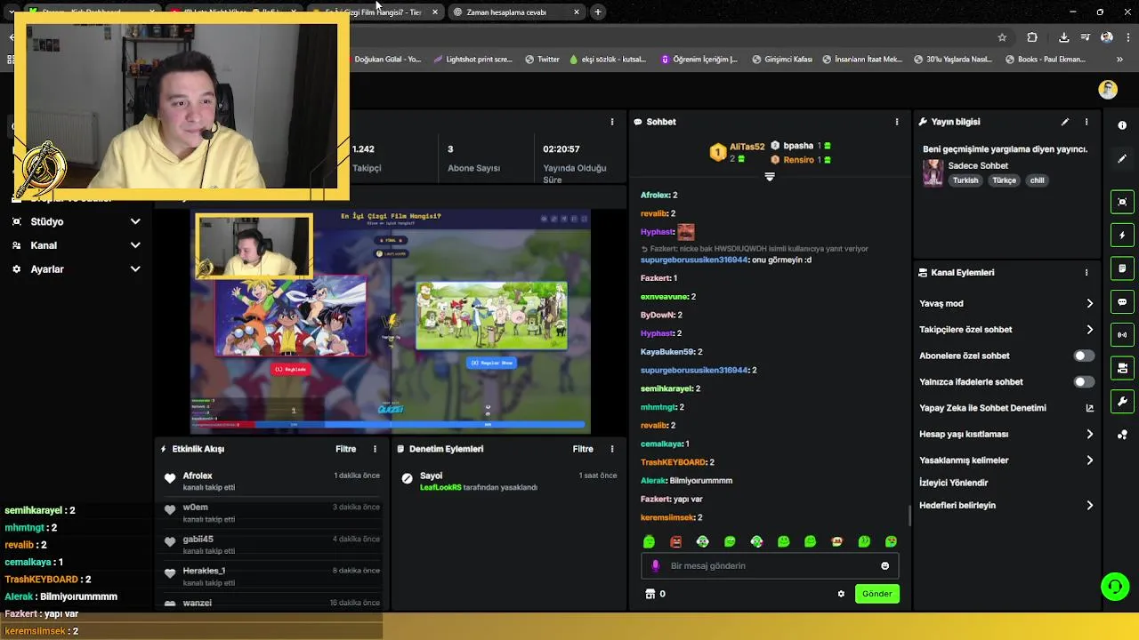The width and height of the screenshot is (1139, 640).
Task: Toggle the wrench stream info widget icon
Action: click(x=1122, y=402)
